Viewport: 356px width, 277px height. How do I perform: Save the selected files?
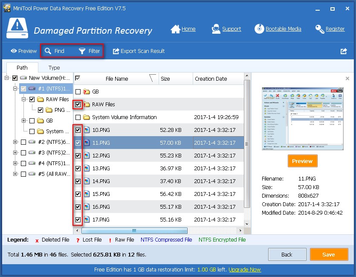tap(329, 254)
